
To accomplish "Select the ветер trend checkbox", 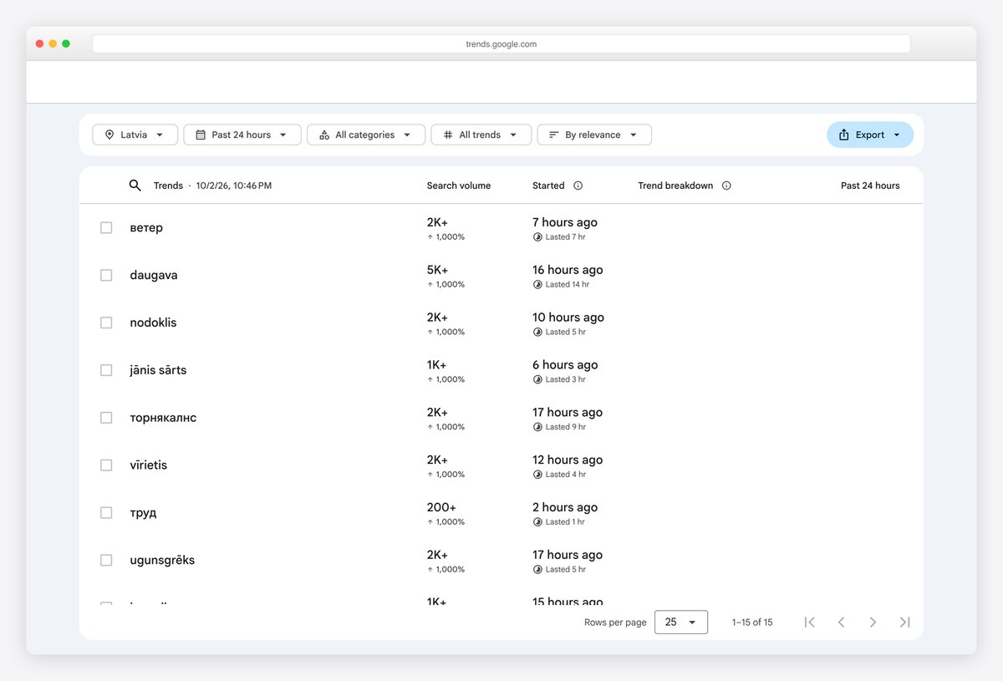I will pos(106,227).
